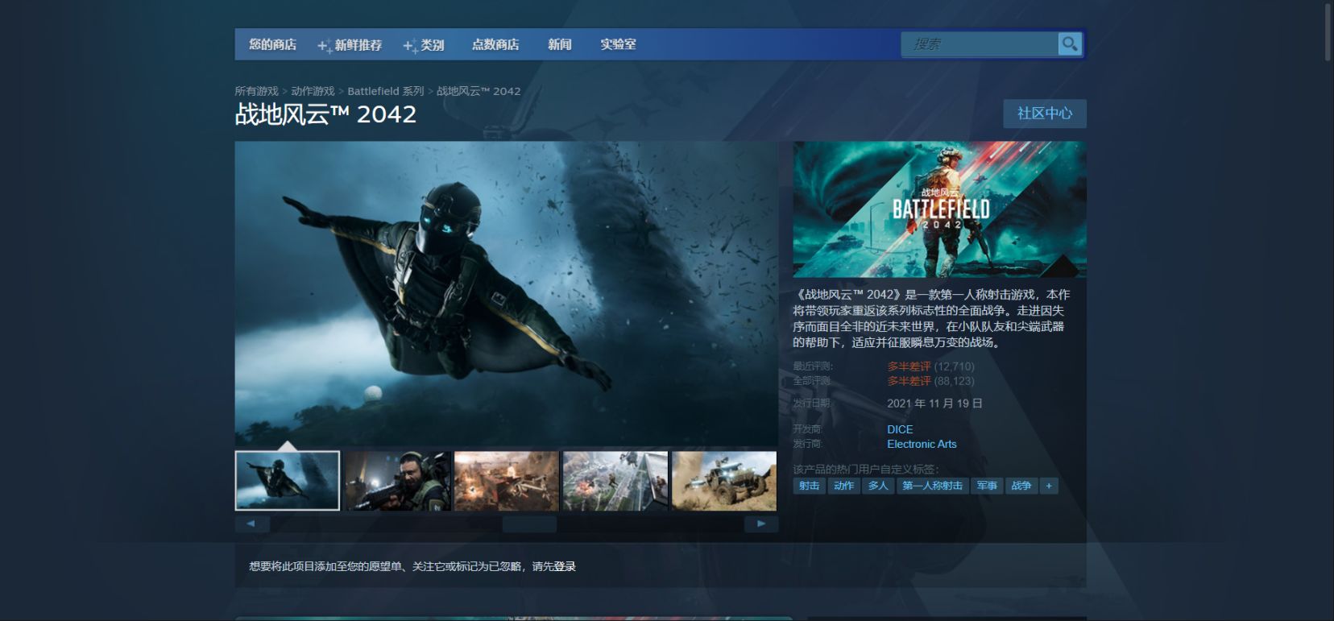Select the wingsuit soldier thumbnail
The width and height of the screenshot is (1334, 621).
(288, 481)
